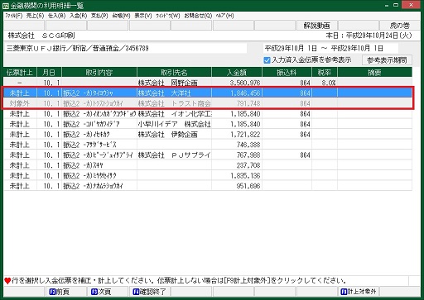Click the 取引内容 column header
Screen dimensions: 424x300
point(99,73)
